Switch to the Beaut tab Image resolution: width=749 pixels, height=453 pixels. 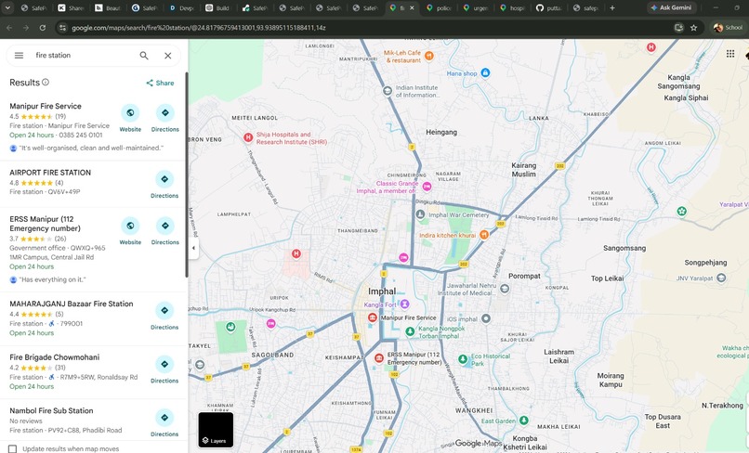tap(108, 7)
